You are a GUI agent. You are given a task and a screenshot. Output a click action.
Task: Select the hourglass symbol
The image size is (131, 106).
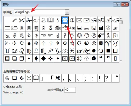tap(51, 28)
